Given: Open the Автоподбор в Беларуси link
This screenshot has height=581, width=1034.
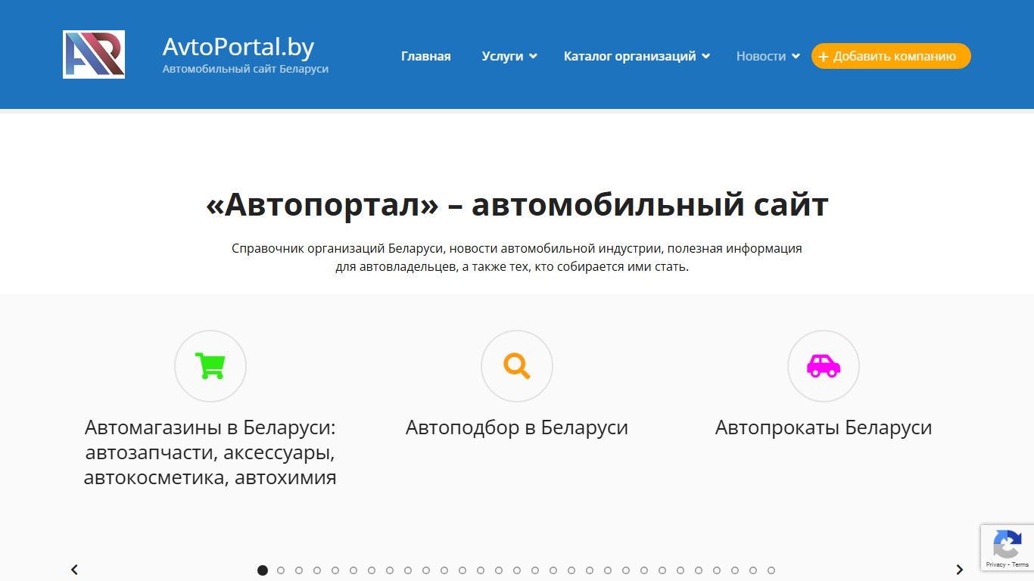Looking at the screenshot, I should tap(517, 427).
